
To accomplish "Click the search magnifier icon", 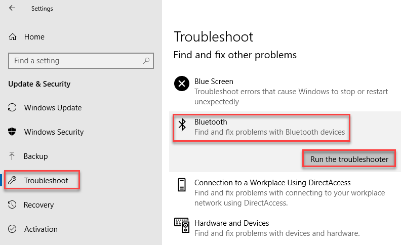I will [x=146, y=61].
